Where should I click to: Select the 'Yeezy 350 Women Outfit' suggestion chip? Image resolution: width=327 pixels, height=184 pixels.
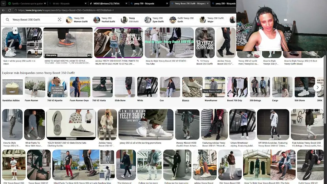[x=77, y=20]
